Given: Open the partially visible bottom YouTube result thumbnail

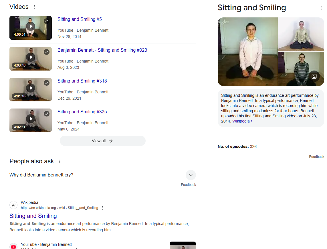Looking at the screenshot, I should 183,245.
